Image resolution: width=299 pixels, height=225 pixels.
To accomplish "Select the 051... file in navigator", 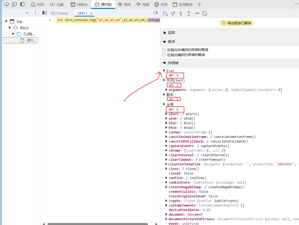I will coord(20,40).
